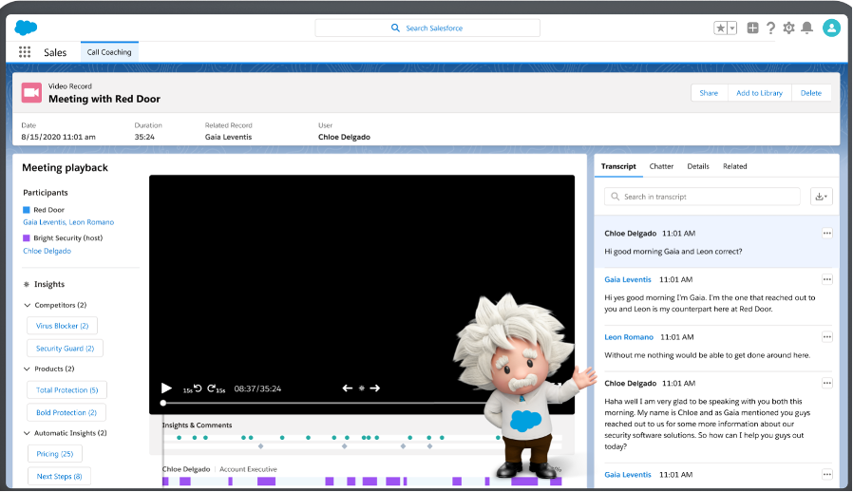Open the options menu for Chloe's greeting entry
Image resolution: width=853 pixels, height=492 pixels.
point(827,234)
